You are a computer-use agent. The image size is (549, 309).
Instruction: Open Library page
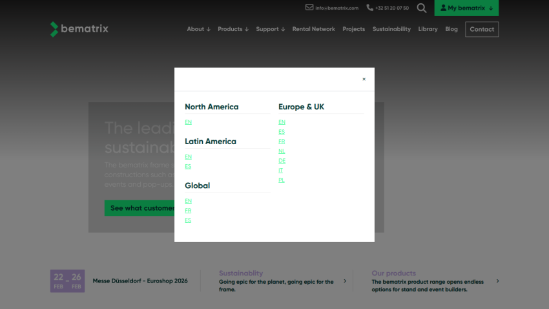click(x=428, y=29)
